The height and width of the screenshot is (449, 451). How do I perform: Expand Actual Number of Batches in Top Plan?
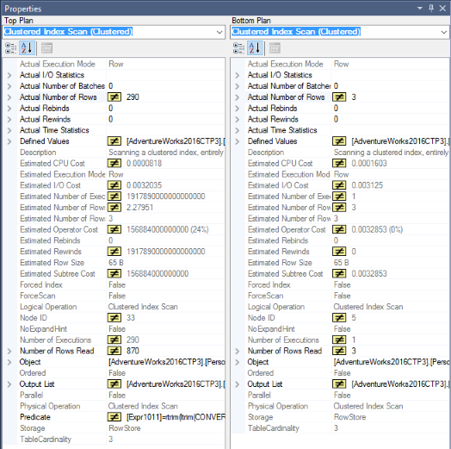coord(9,86)
